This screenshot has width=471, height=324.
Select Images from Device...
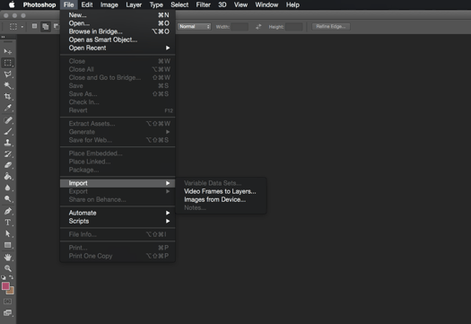[x=220, y=199]
